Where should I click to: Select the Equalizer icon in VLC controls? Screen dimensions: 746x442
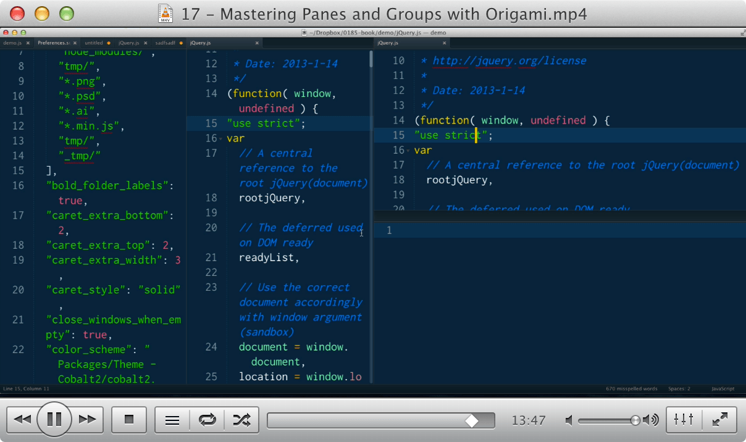pyautogui.click(x=683, y=419)
